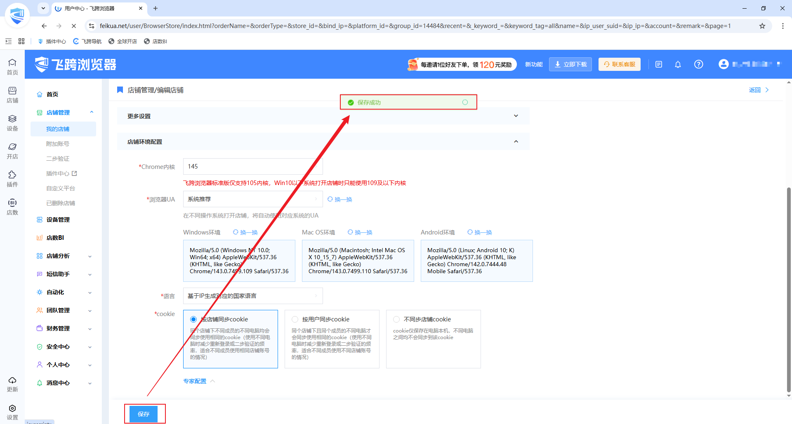
Task: Collapse the 专家配置 section
Action: (199, 381)
